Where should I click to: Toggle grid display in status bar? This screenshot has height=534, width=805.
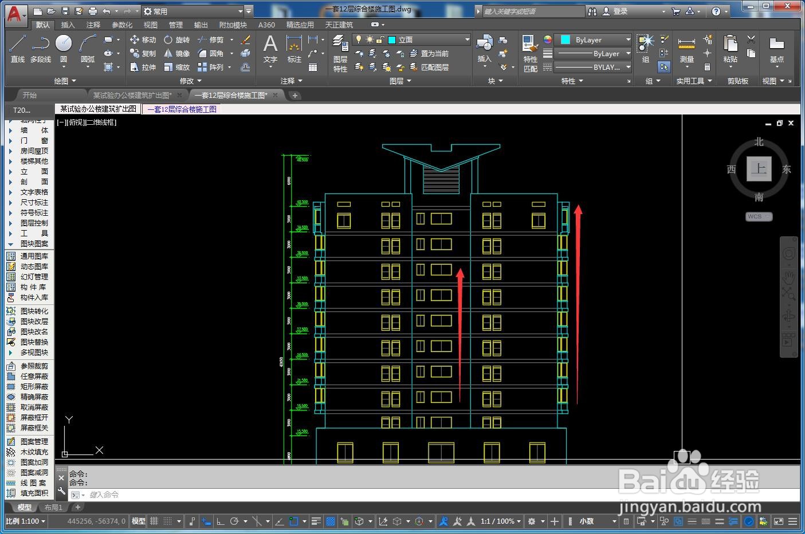[154, 521]
